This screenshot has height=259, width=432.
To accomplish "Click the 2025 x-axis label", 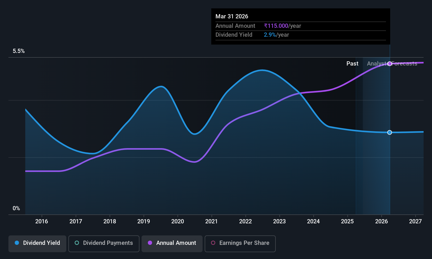I will (x=347, y=222).
